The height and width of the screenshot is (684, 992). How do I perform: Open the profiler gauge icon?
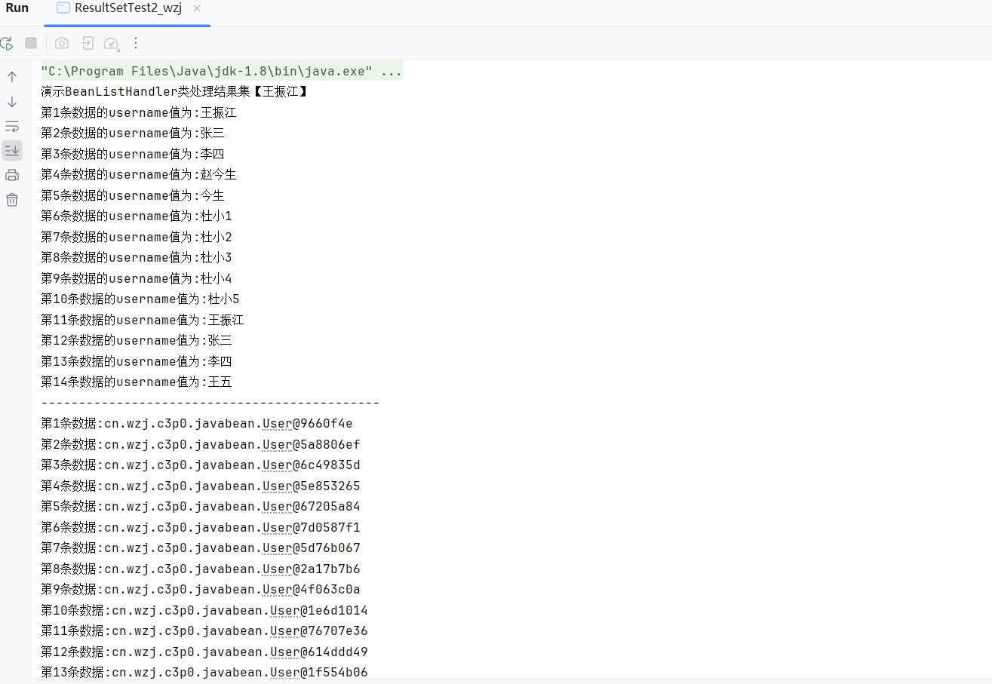[112, 44]
